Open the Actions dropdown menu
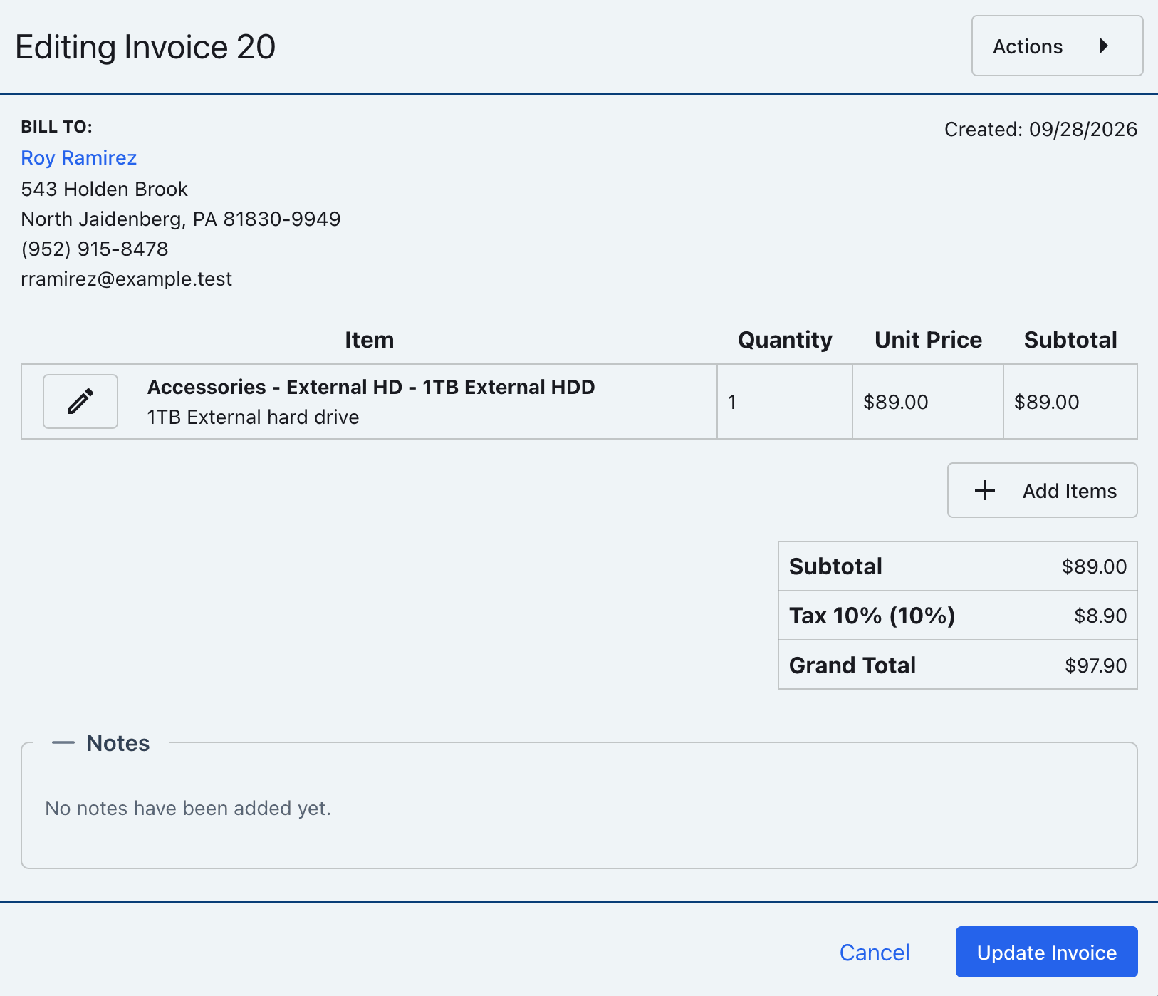1158x996 pixels. coord(1057,46)
